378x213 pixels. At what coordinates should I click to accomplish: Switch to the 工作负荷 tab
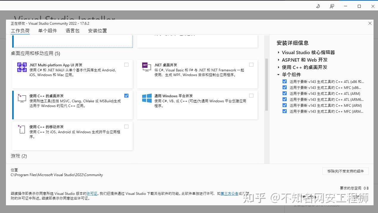(x=20, y=31)
